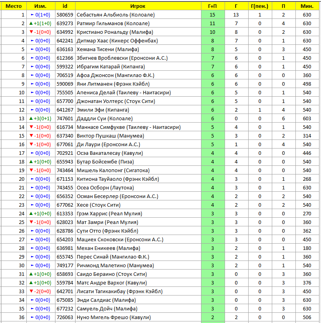Click player id '702921'
This screenshot has width=321, height=323.
[65, 153]
